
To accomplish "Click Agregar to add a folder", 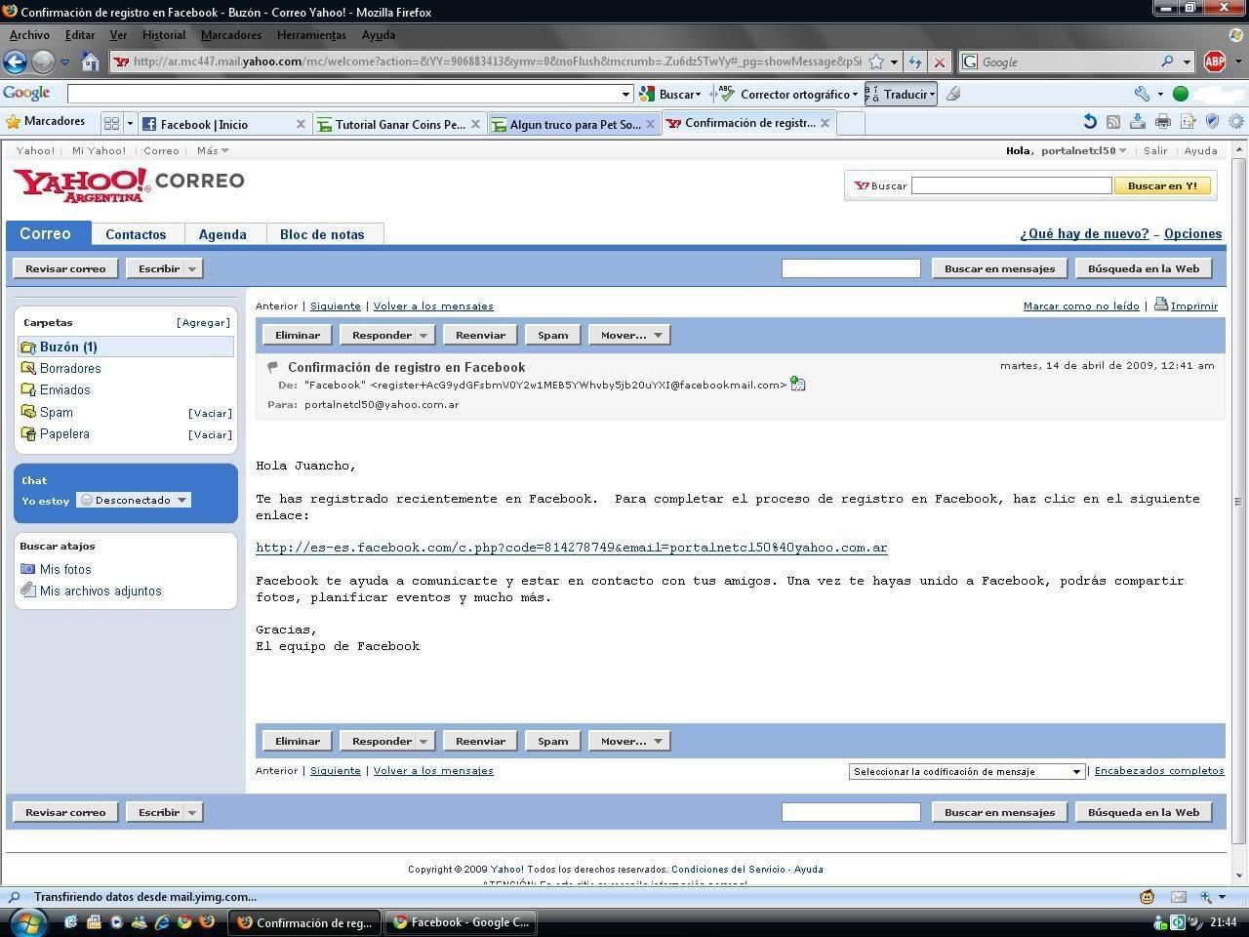I will coord(203,322).
